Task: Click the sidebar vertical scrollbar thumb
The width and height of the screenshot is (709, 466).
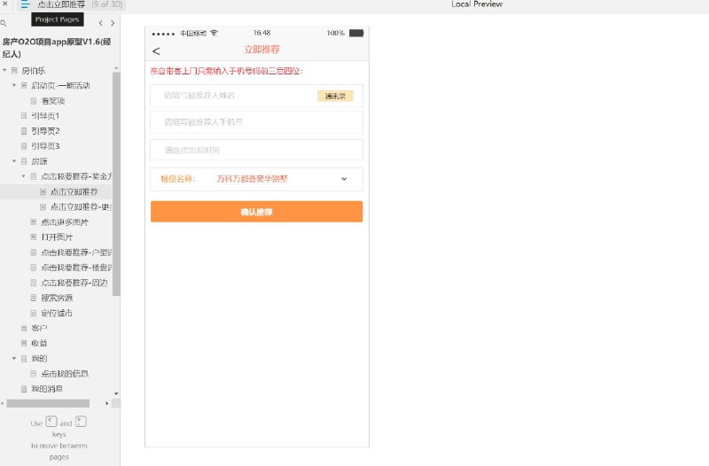Action: pyautogui.click(x=116, y=183)
